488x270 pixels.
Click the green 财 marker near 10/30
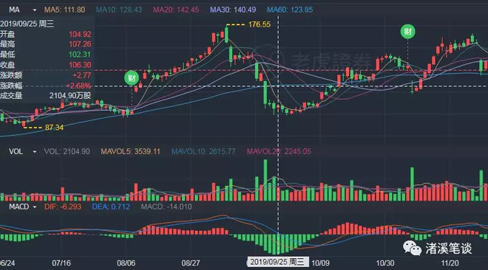pyautogui.click(x=407, y=31)
